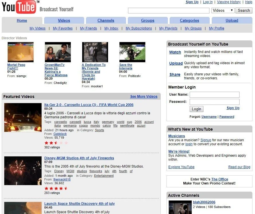Open the Categories tab
The width and height of the screenshot is (255, 214).
(189, 21)
